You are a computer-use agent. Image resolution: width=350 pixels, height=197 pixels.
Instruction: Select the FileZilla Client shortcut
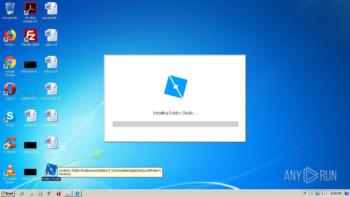[30, 38]
